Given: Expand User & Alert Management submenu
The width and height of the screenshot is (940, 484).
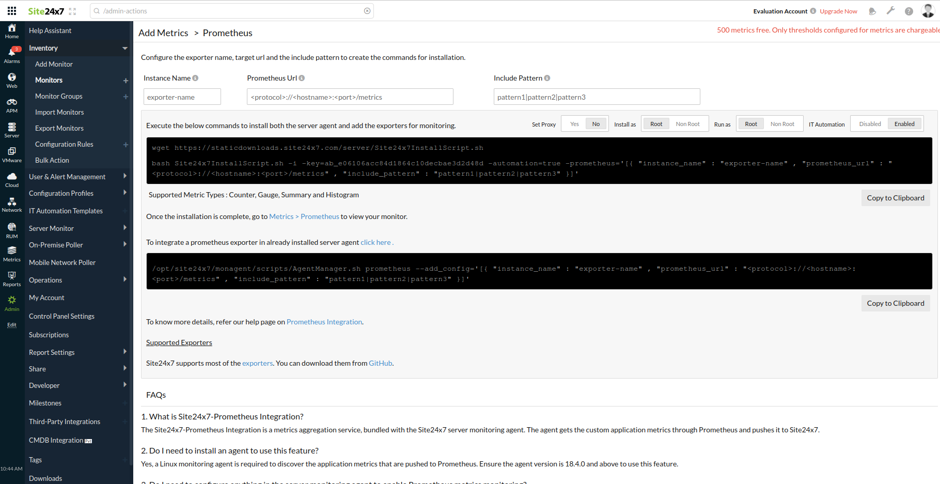Looking at the screenshot, I should click(x=124, y=176).
